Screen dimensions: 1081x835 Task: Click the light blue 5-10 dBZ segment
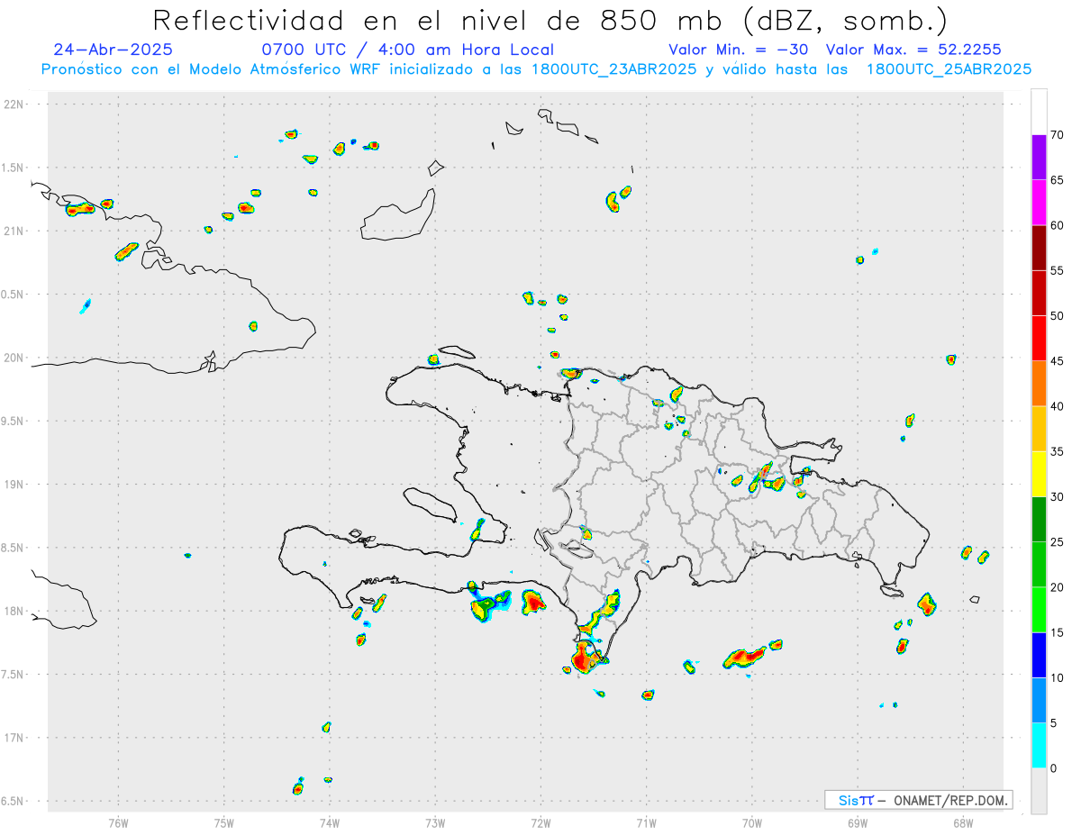[1039, 701]
